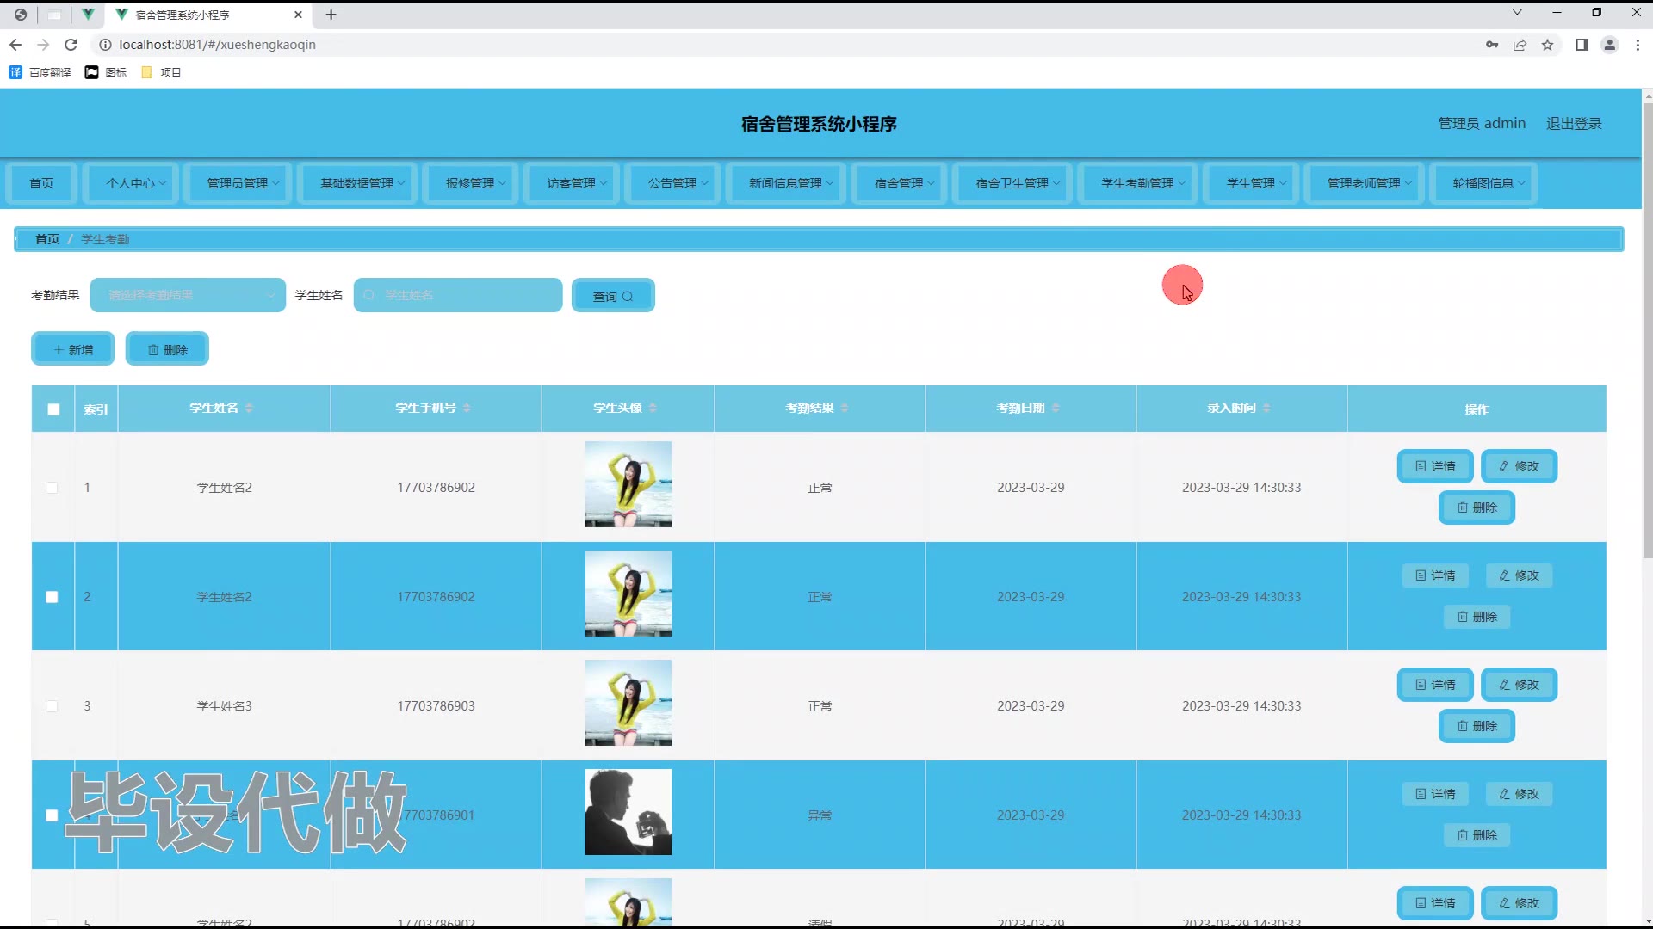The width and height of the screenshot is (1653, 929).
Task: Expand the 管理员管理 menu
Action: 238,183
